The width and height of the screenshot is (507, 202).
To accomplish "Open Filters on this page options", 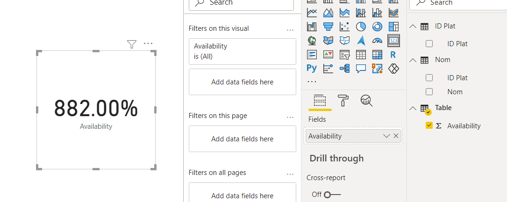I will (290, 117).
